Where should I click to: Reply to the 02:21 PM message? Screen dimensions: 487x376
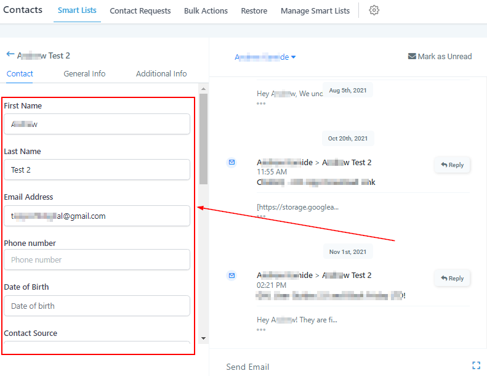pyautogui.click(x=453, y=279)
